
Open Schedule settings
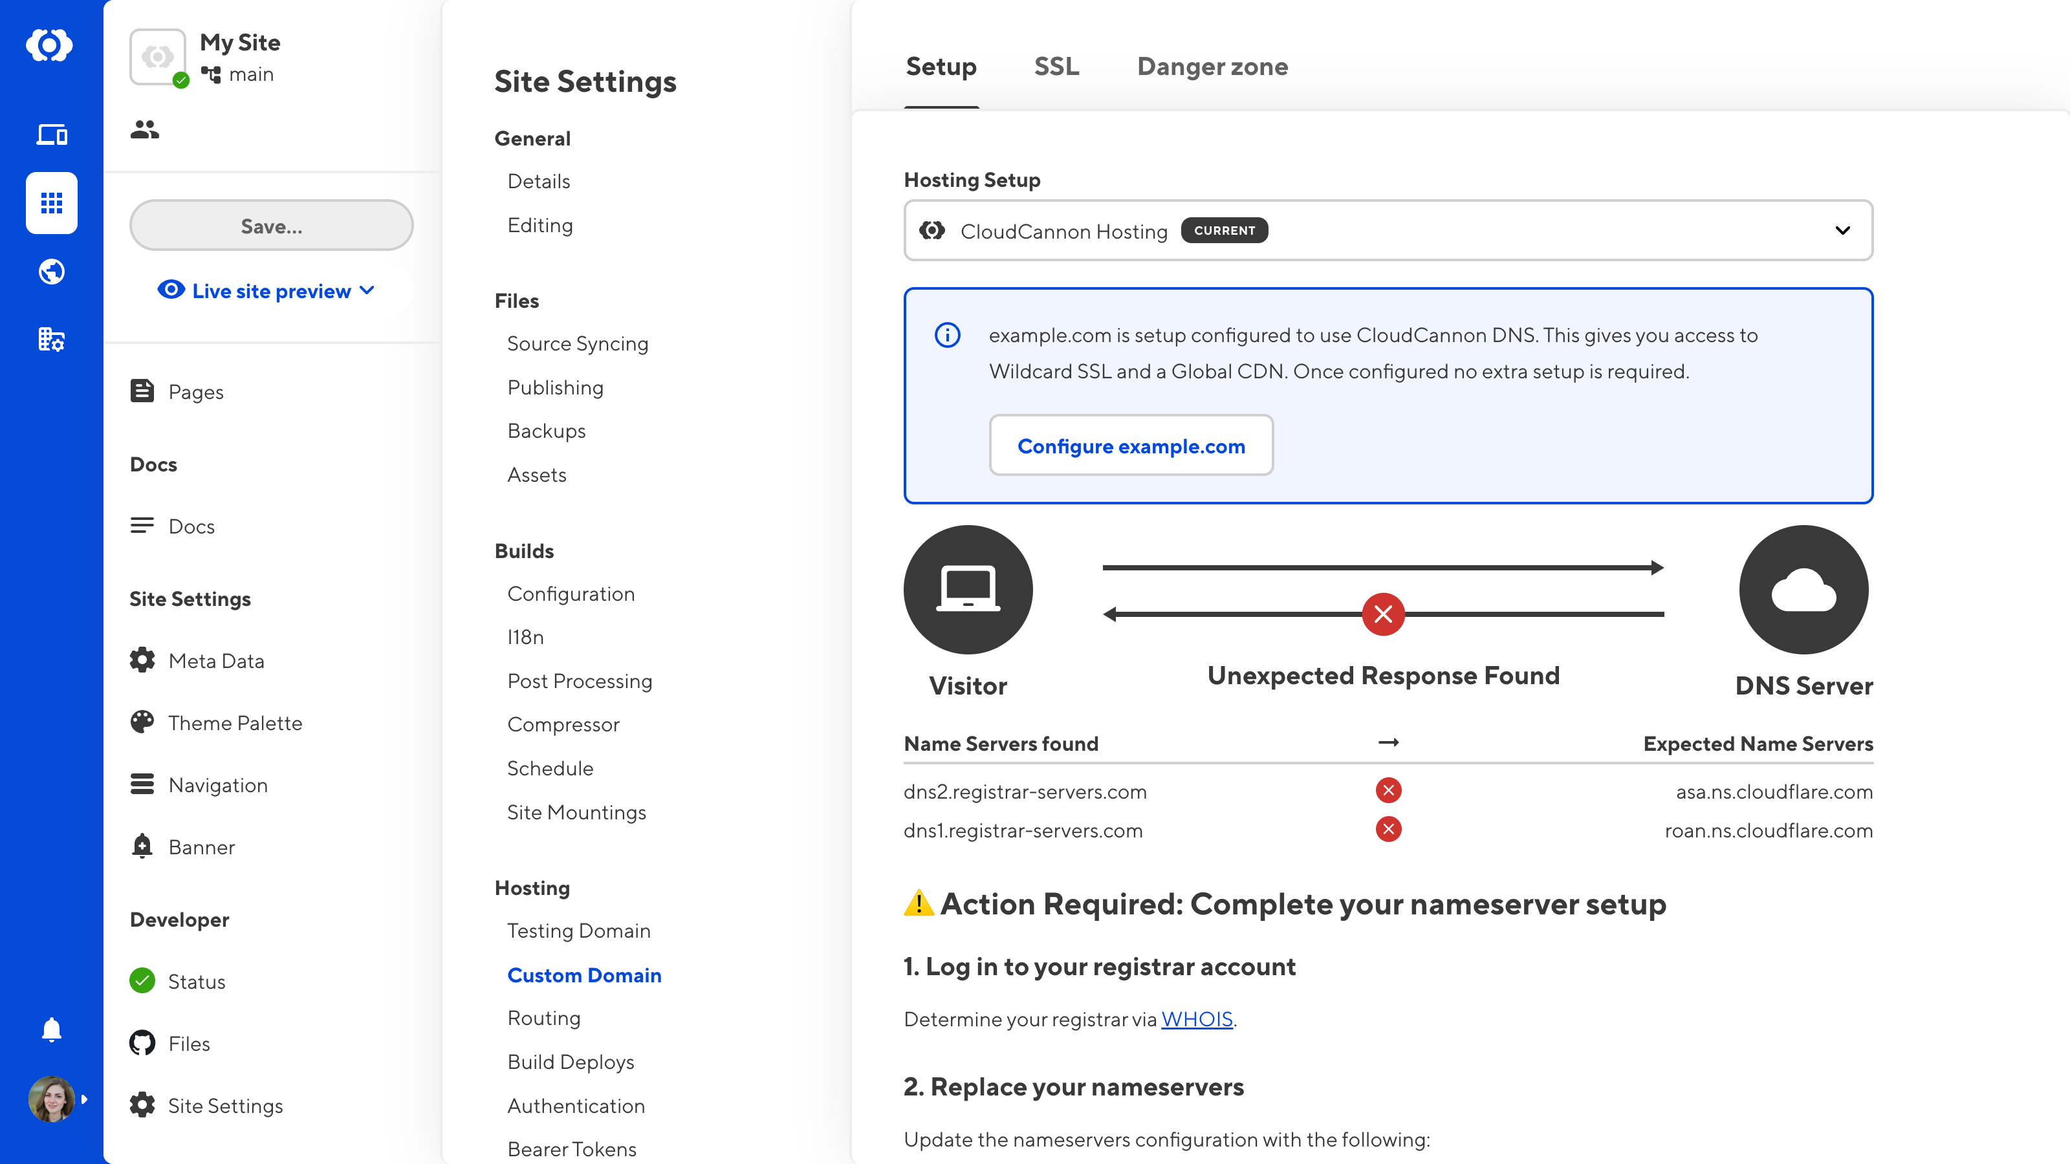pyautogui.click(x=550, y=768)
